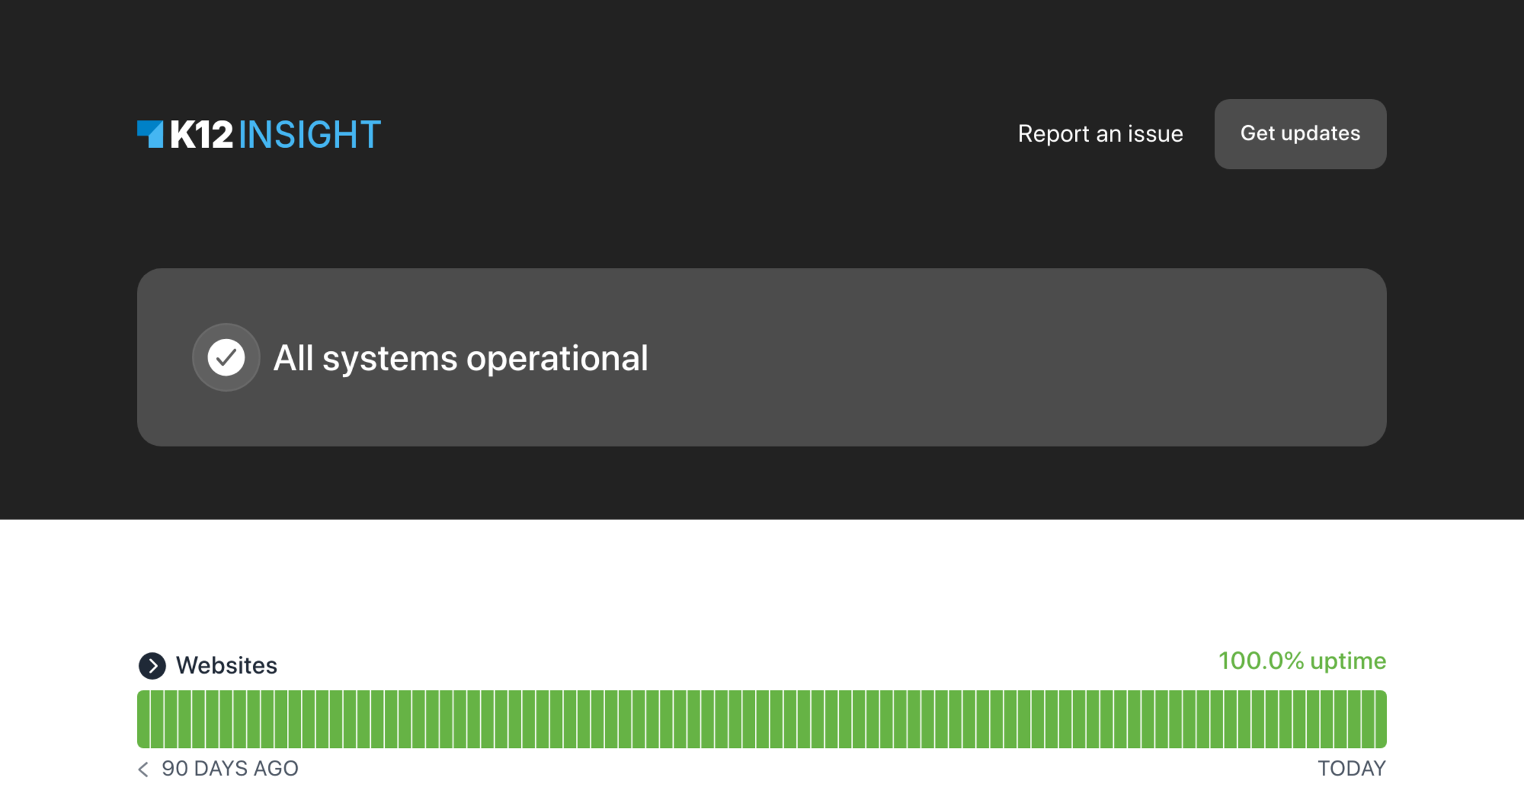Click the TODAY timeline label
1524x800 pixels.
[x=1351, y=769]
